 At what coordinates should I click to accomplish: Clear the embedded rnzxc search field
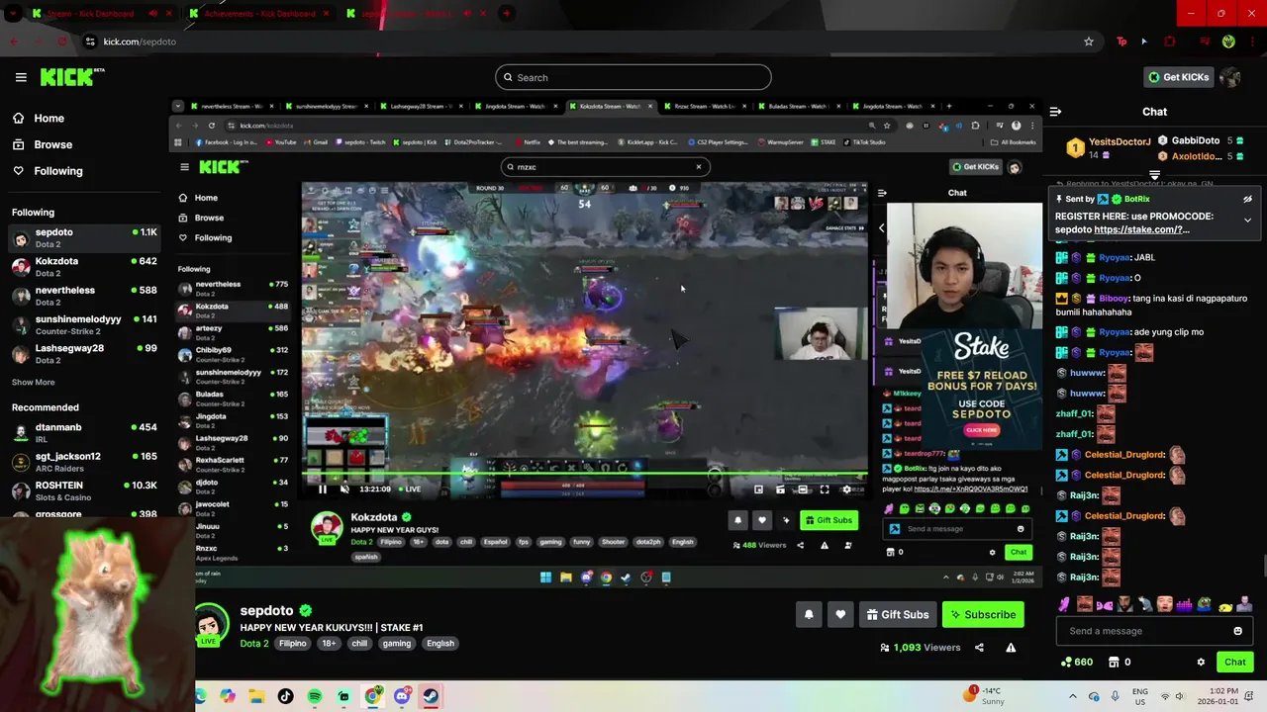[x=698, y=166]
